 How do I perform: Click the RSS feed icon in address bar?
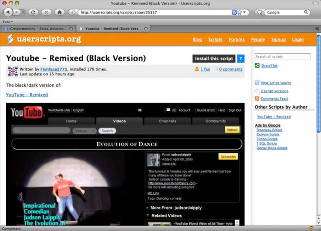click(x=234, y=12)
